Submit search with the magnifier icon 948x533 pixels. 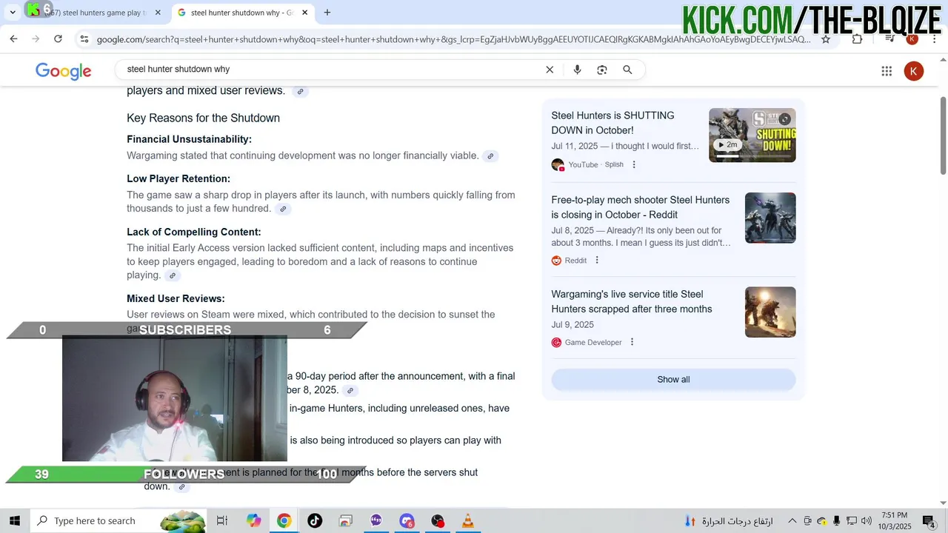pos(627,70)
